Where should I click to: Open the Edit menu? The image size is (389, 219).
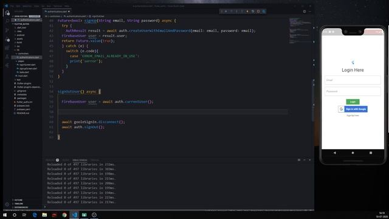[18, 6]
